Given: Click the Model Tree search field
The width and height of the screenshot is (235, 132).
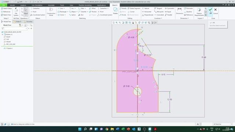Looking at the screenshot, I should tap(15, 29).
